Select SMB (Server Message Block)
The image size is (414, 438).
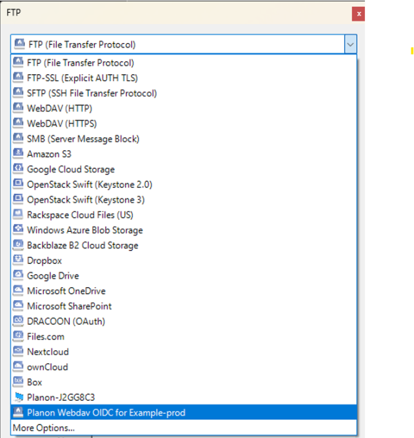click(x=184, y=138)
